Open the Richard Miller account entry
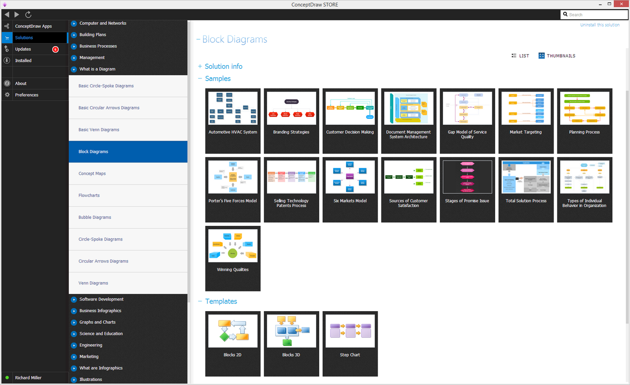Screen dimensions: 630x385 click(x=34, y=377)
